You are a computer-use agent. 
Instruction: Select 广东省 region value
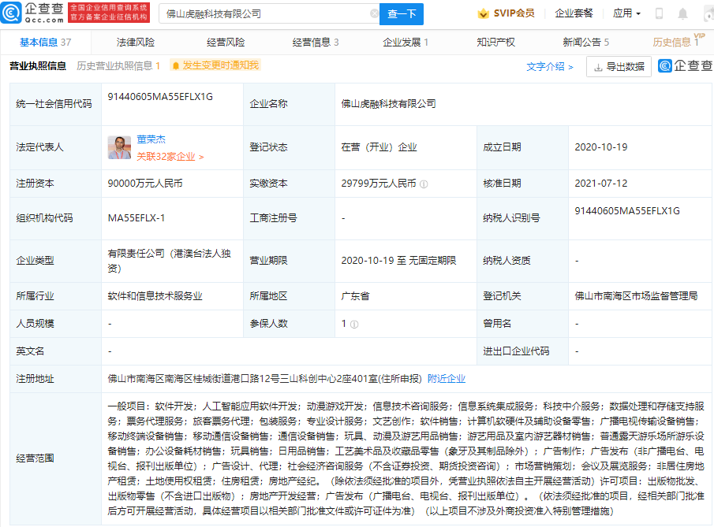click(355, 296)
